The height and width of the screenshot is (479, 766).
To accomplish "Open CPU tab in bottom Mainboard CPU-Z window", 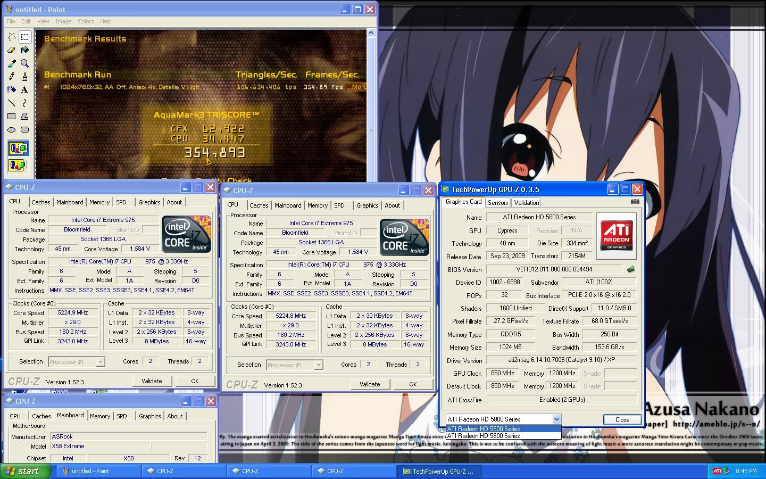I will pos(15,416).
